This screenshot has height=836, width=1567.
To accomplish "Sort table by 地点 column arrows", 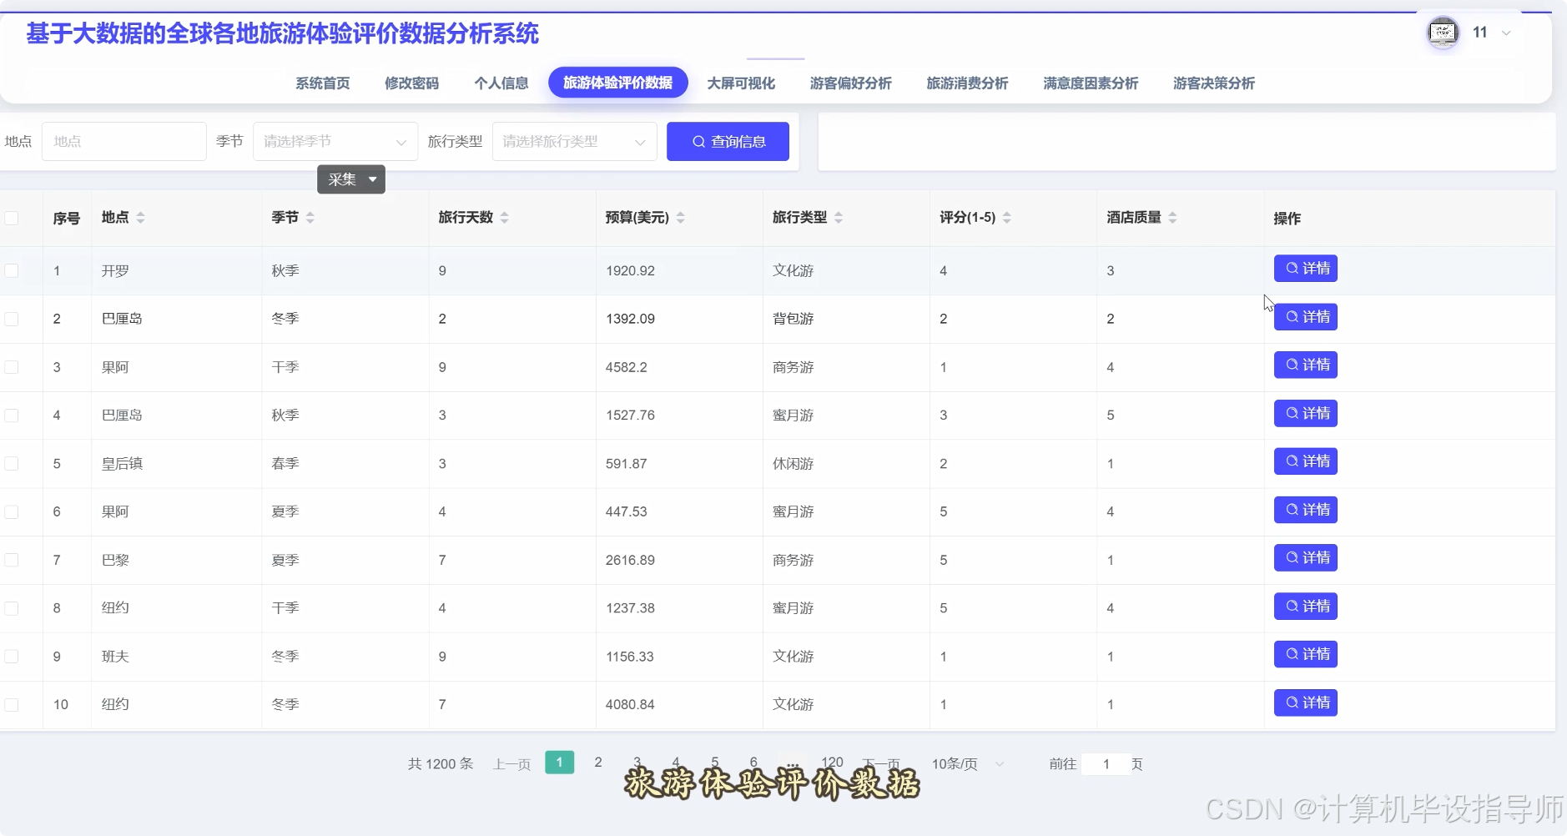I will (x=140, y=218).
